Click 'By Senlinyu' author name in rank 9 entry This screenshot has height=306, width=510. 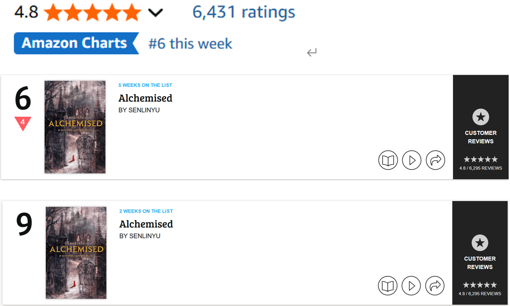pyautogui.click(x=140, y=236)
